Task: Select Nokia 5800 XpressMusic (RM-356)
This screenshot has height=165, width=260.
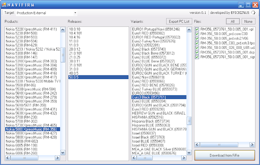Action: click(32, 129)
